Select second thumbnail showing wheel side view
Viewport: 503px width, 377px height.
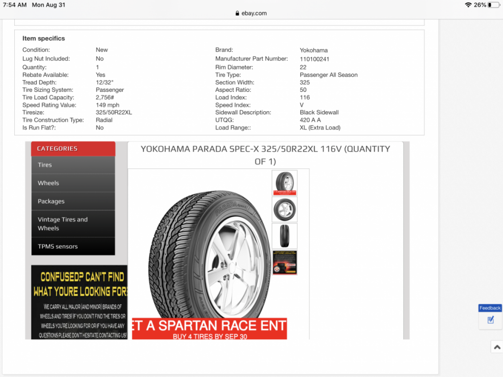tap(284, 209)
